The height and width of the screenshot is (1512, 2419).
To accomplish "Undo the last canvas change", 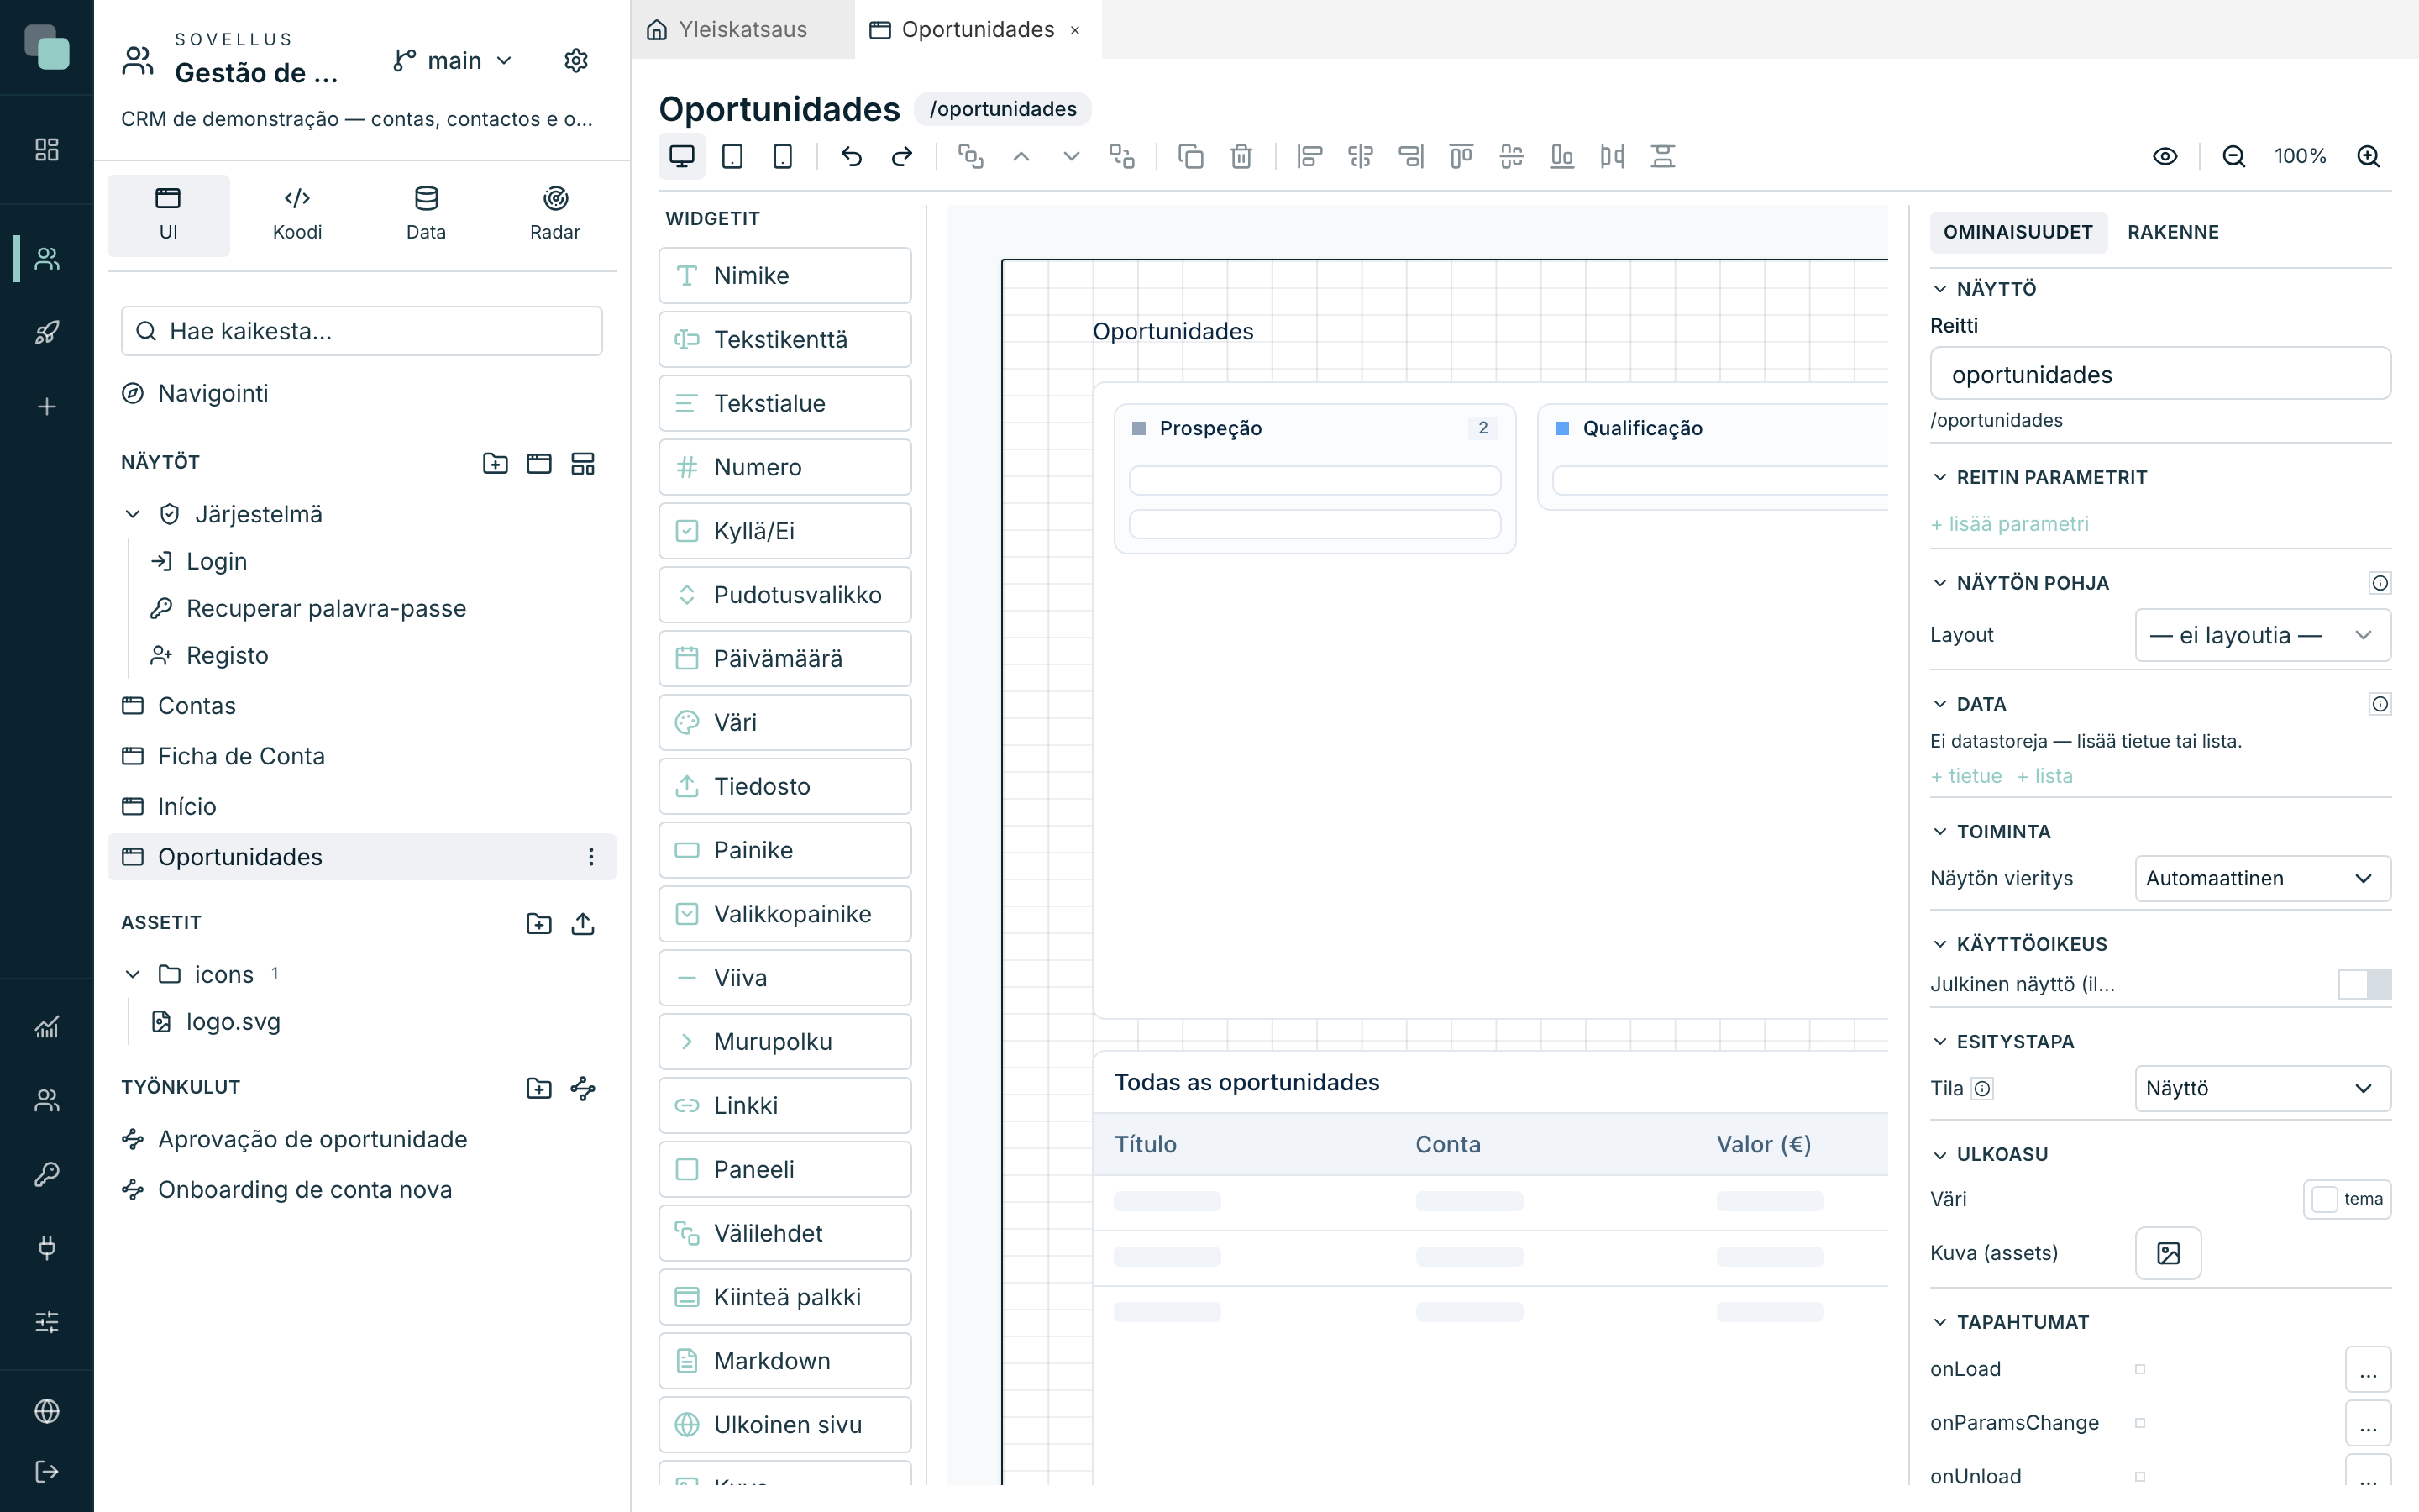I will point(852,156).
